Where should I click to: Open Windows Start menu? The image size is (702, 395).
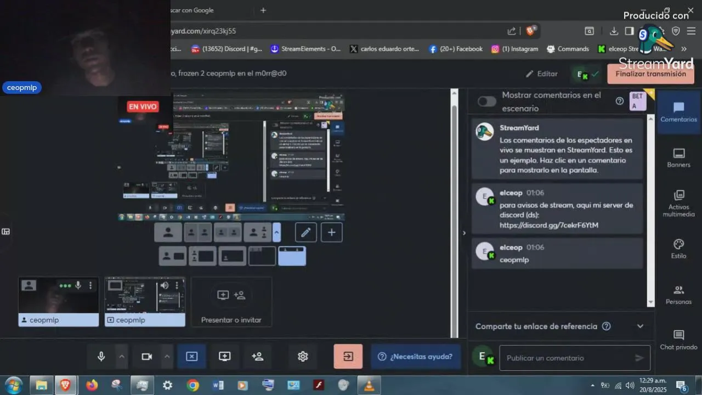tap(13, 385)
